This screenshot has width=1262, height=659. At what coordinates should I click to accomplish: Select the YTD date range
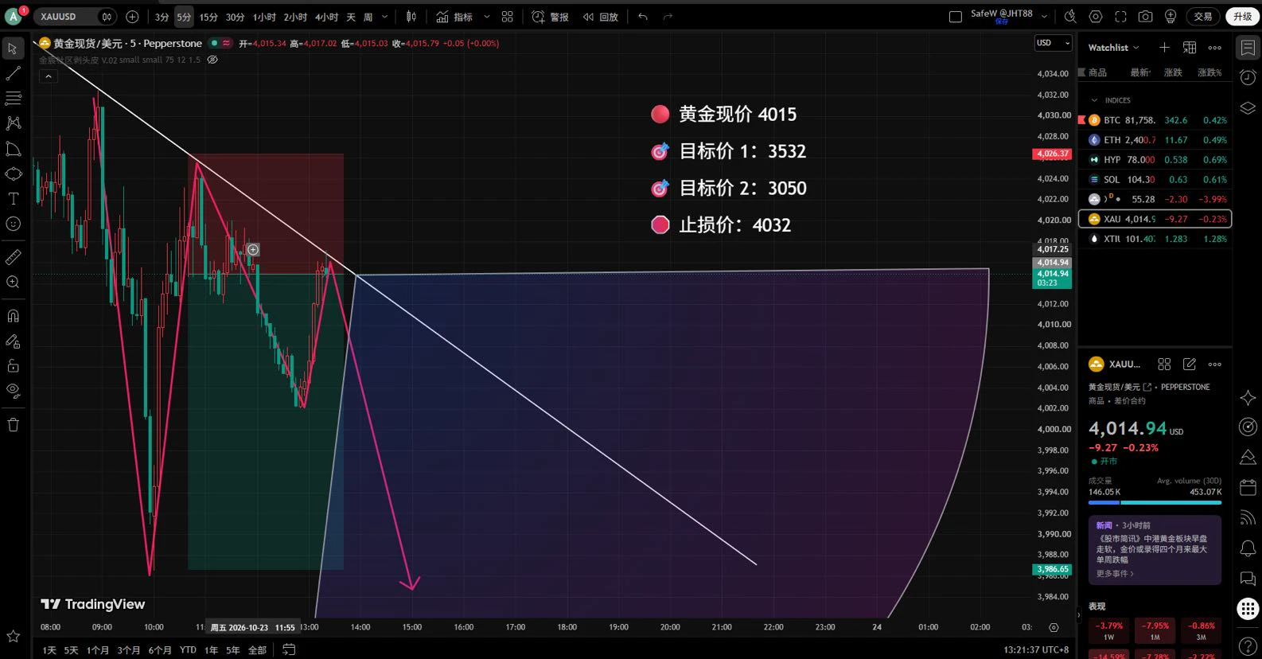click(188, 650)
